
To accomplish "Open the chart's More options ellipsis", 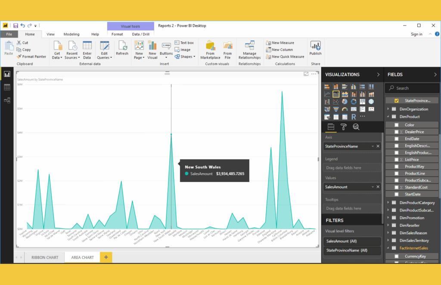I will click(x=314, y=74).
